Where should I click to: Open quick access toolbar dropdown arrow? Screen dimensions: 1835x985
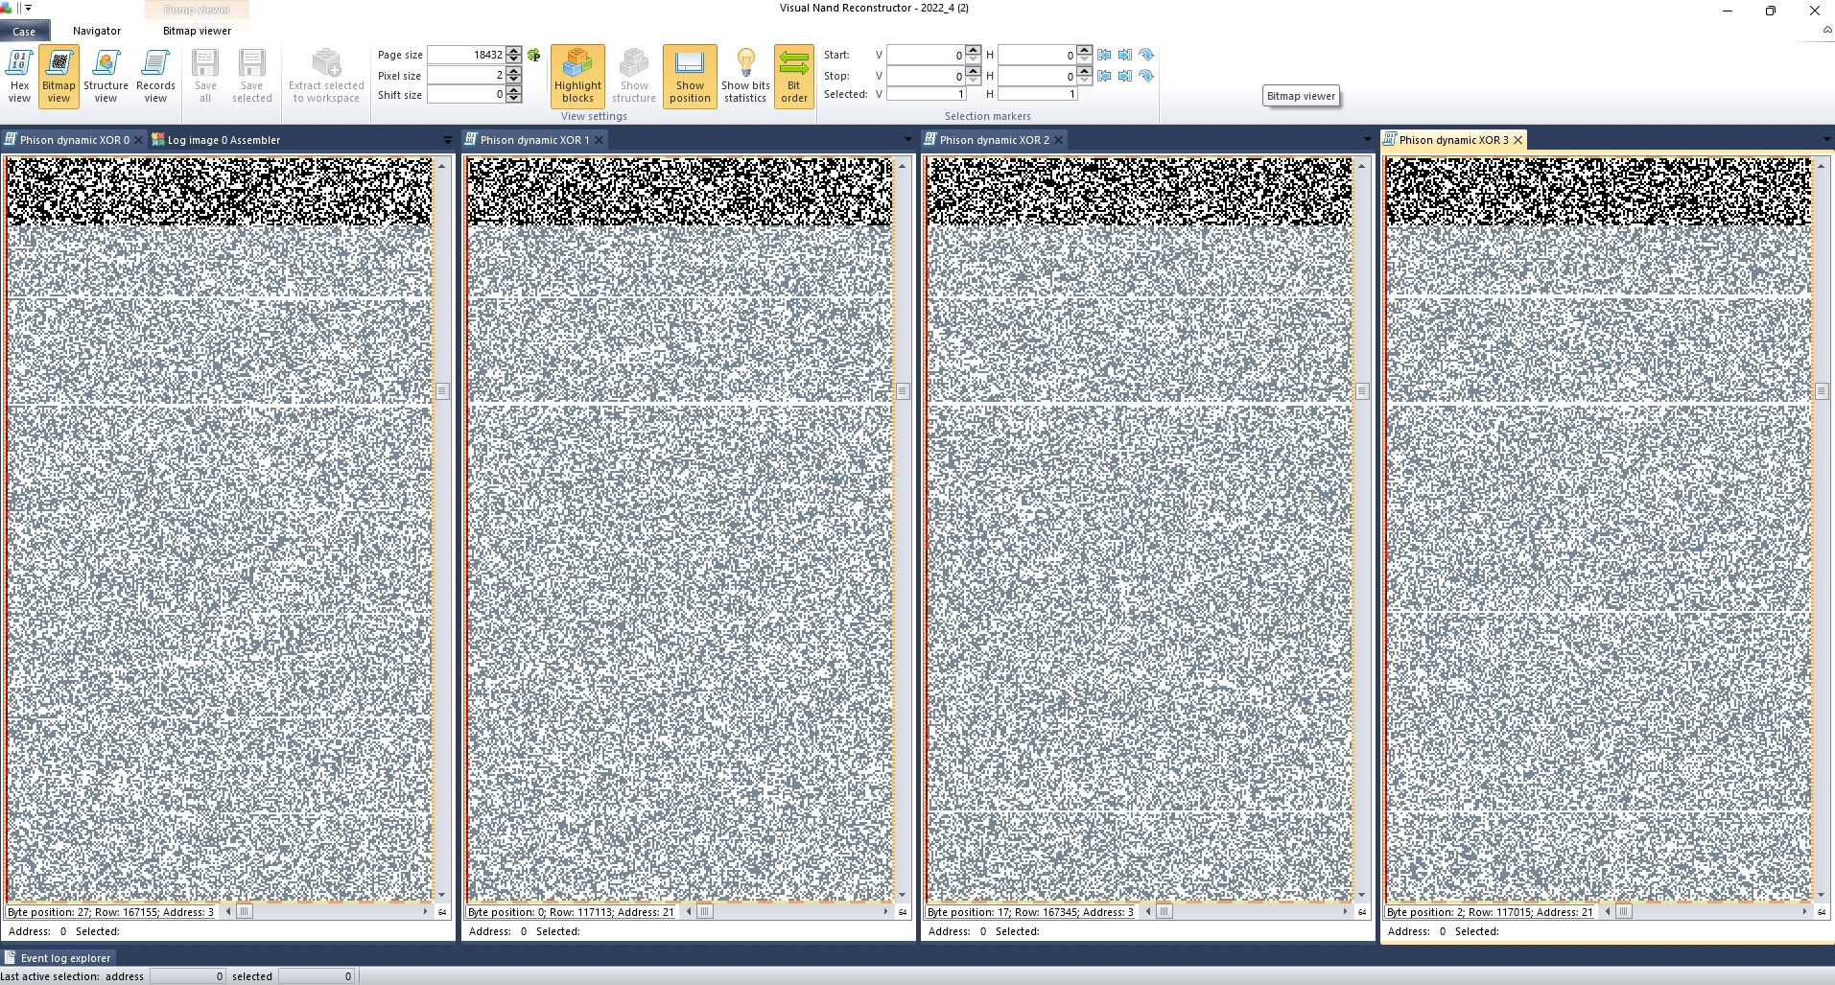29,8
